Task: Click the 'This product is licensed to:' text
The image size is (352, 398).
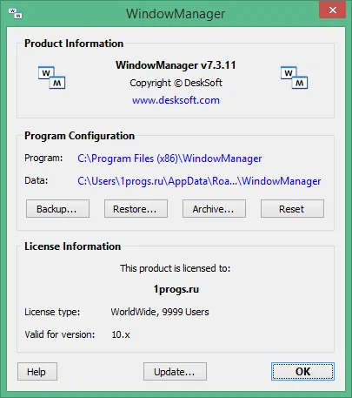Action: pos(176,268)
